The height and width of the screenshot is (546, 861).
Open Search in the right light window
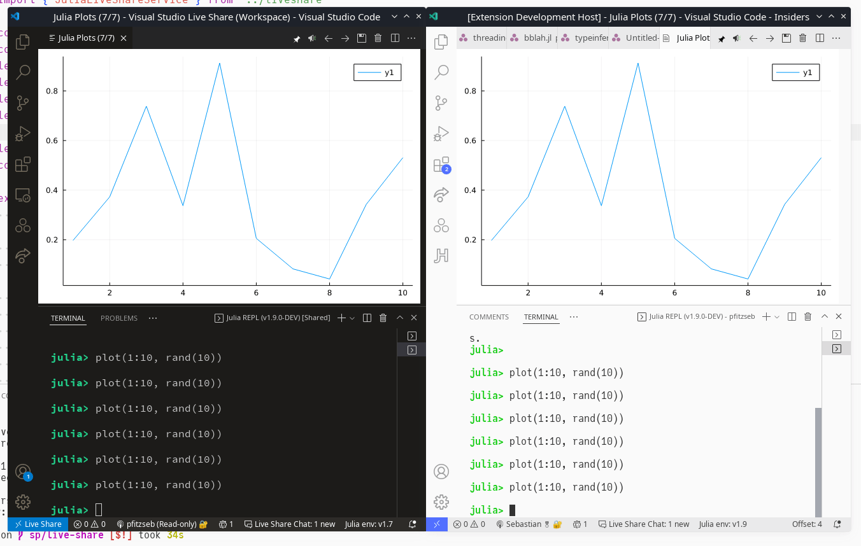point(441,72)
